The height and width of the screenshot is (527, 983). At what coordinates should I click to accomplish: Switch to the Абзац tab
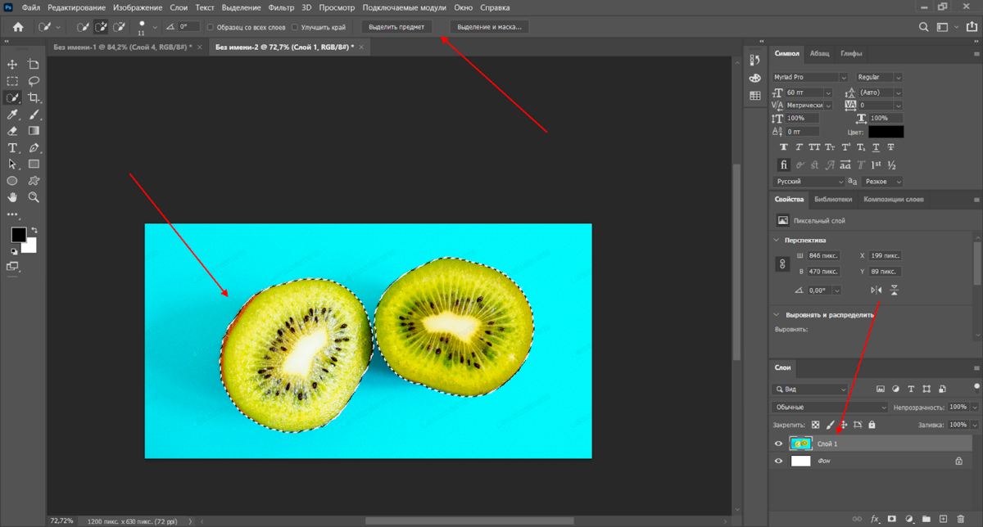click(x=819, y=53)
